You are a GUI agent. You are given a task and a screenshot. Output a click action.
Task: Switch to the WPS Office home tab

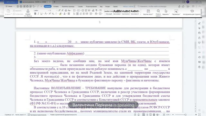pos(11,2)
